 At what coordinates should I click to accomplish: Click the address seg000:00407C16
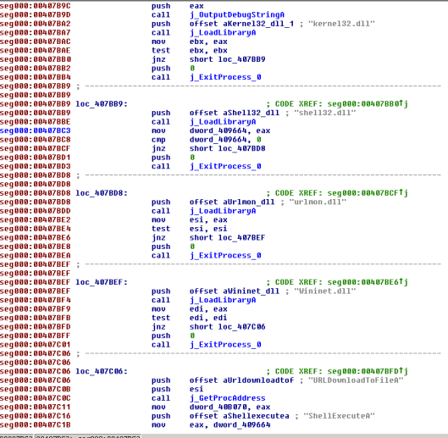(x=35, y=416)
